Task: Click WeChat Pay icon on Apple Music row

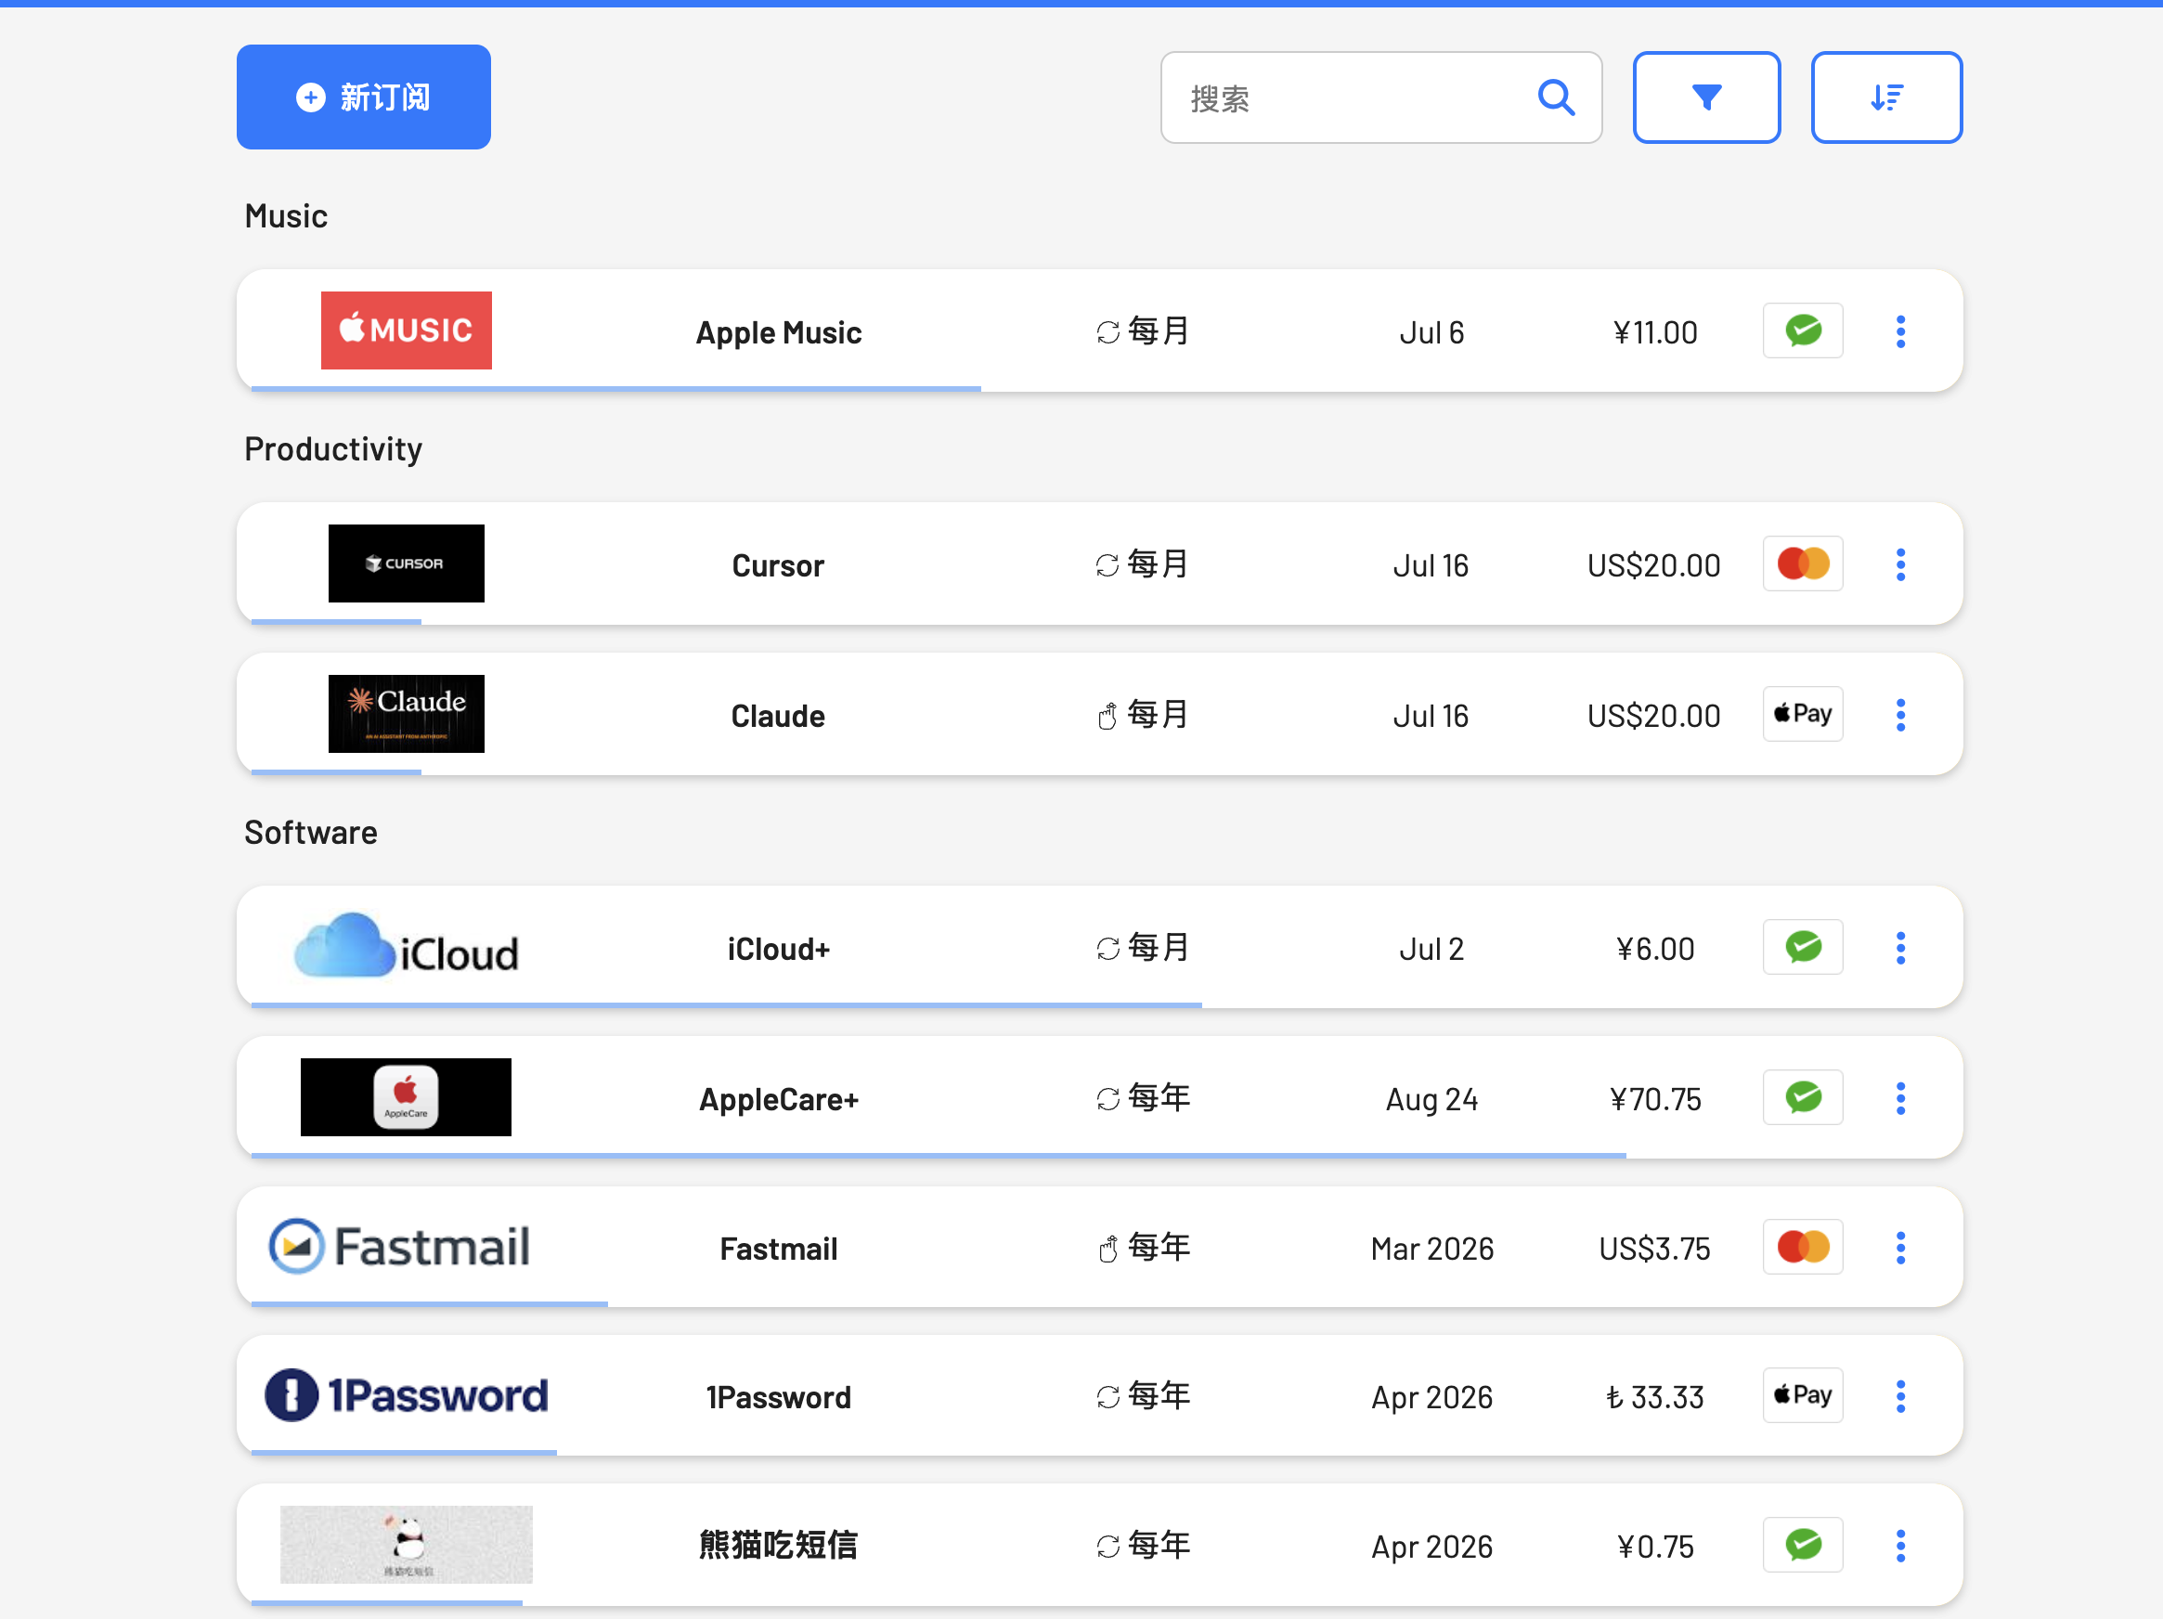Action: pyautogui.click(x=1803, y=330)
